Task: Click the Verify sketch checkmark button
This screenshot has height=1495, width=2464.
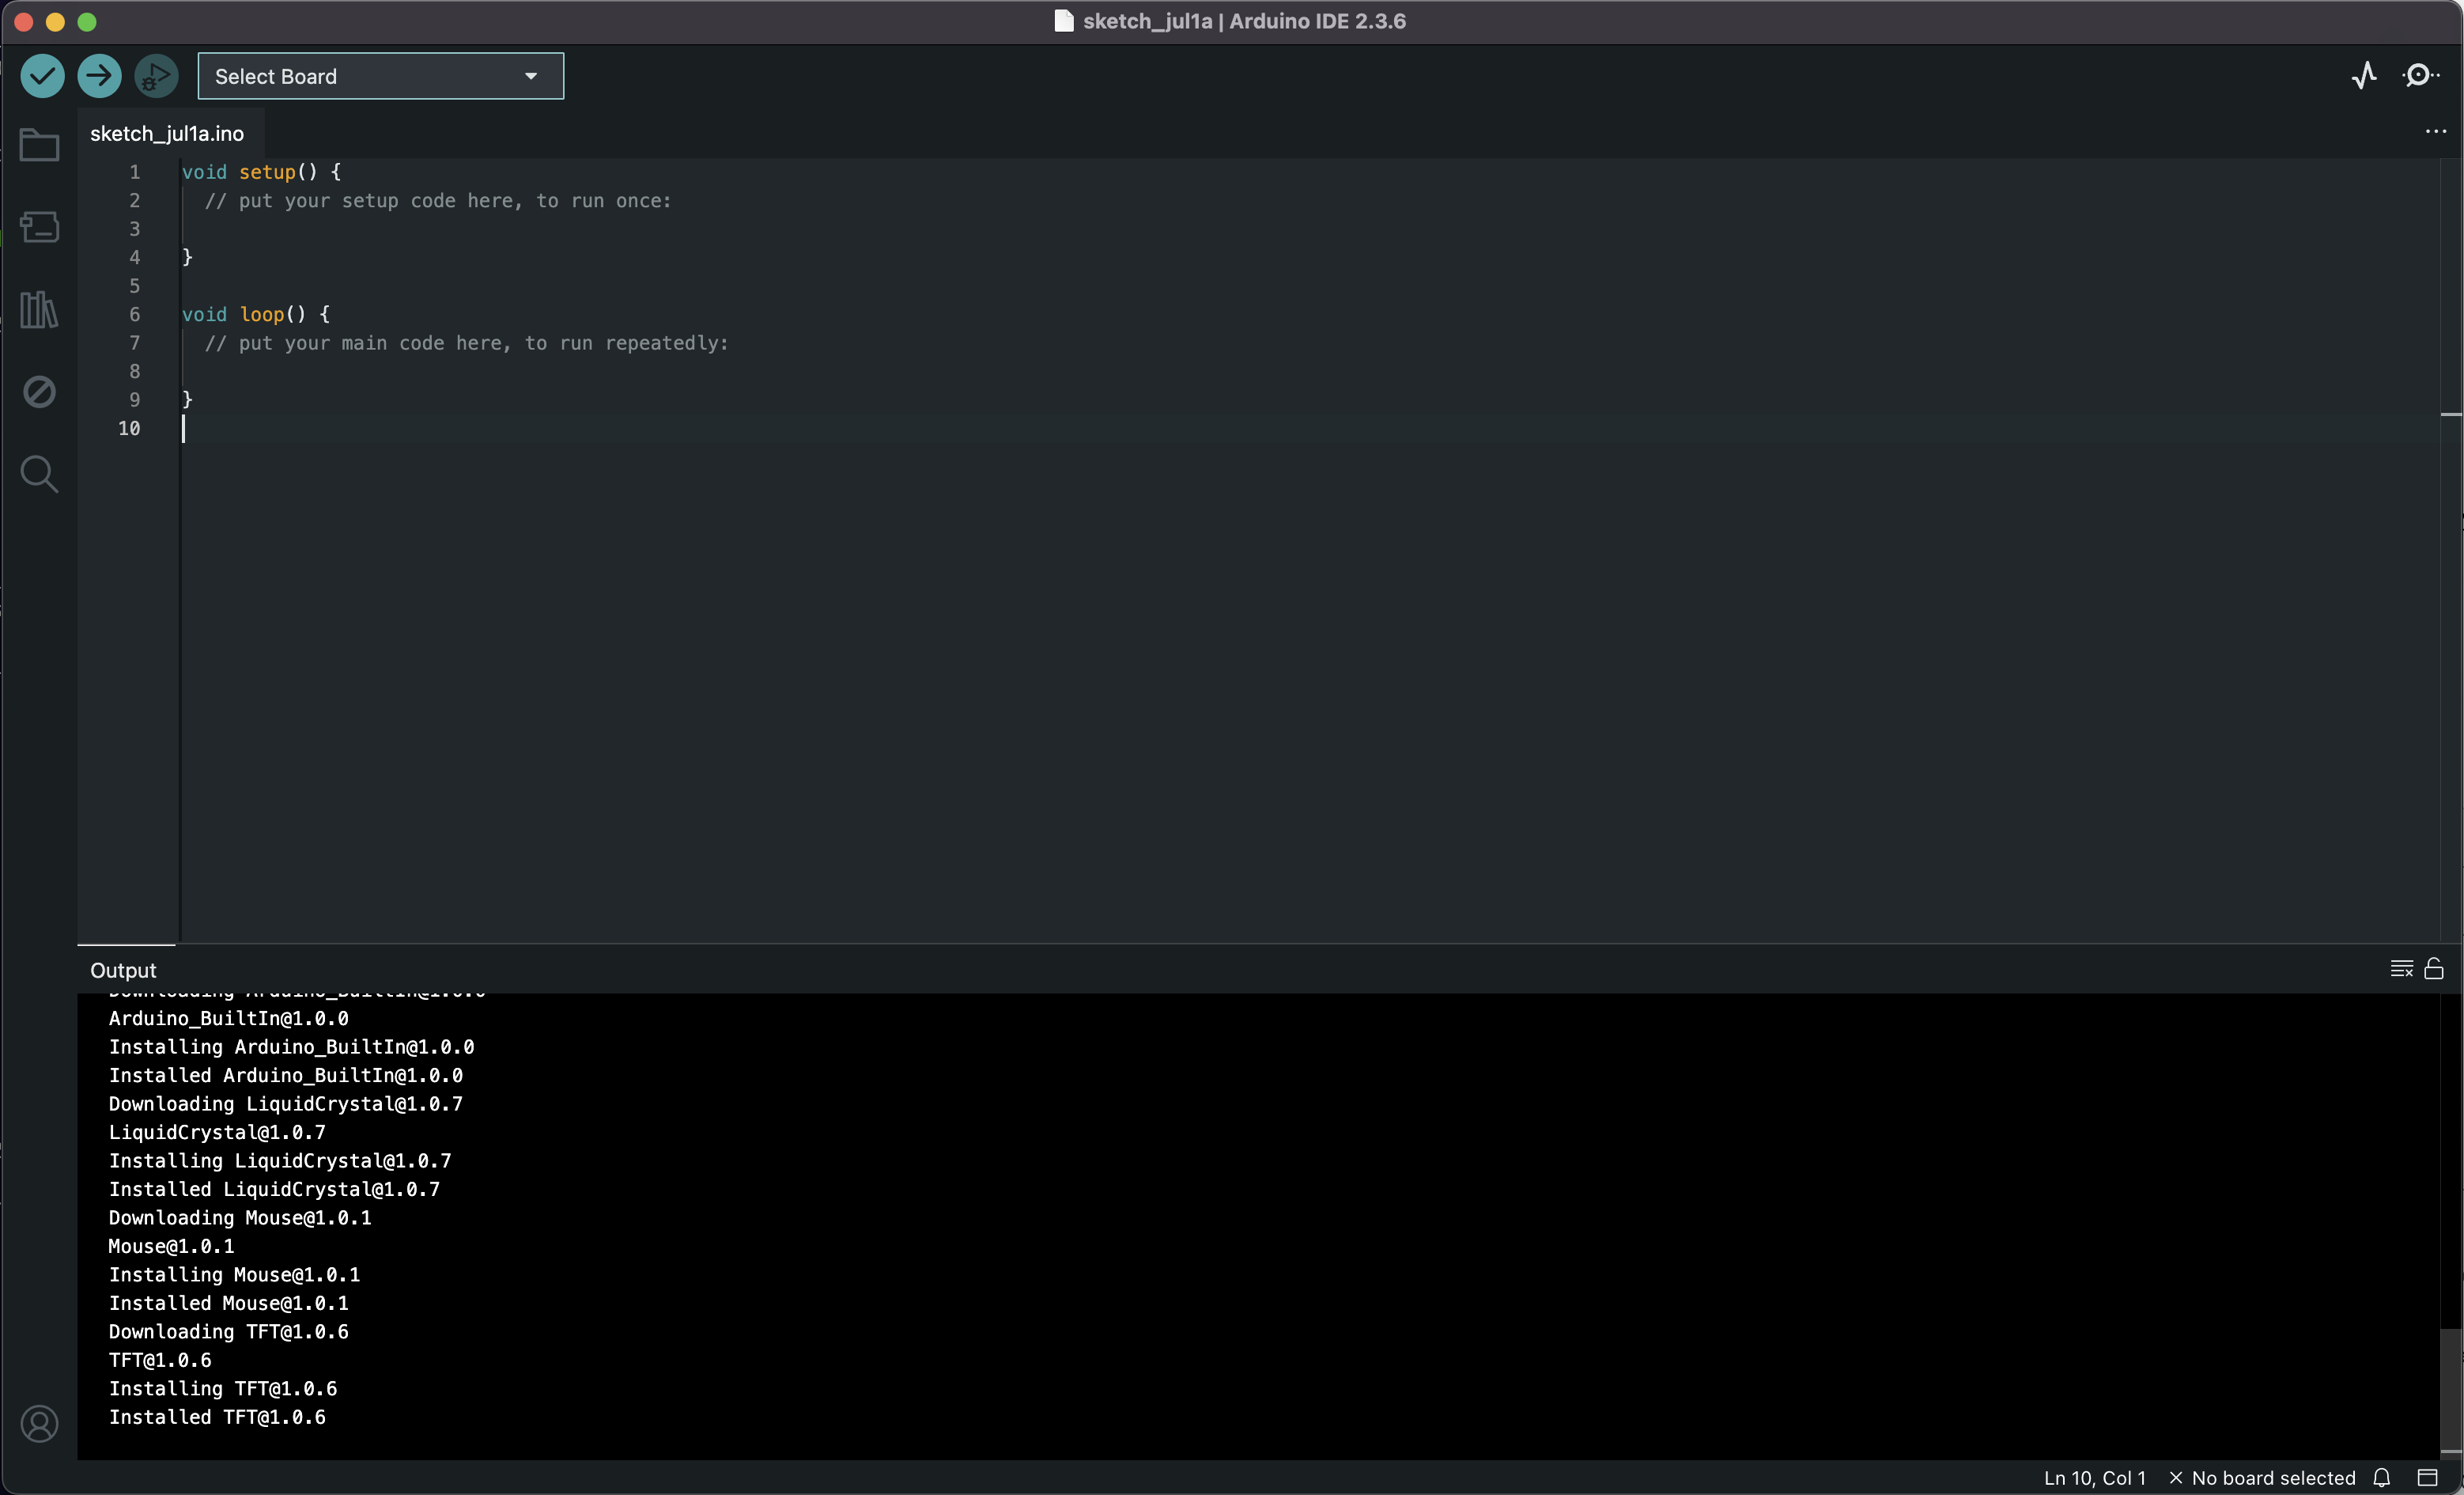Action: (x=42, y=76)
